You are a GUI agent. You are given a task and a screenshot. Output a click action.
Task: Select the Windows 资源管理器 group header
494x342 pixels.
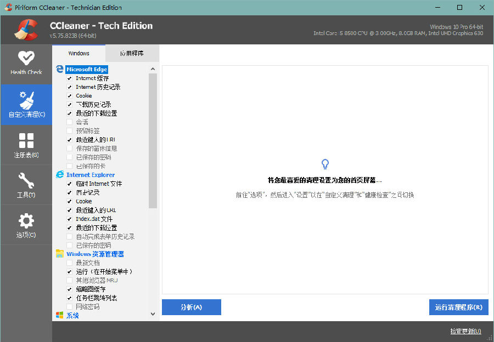pos(95,254)
